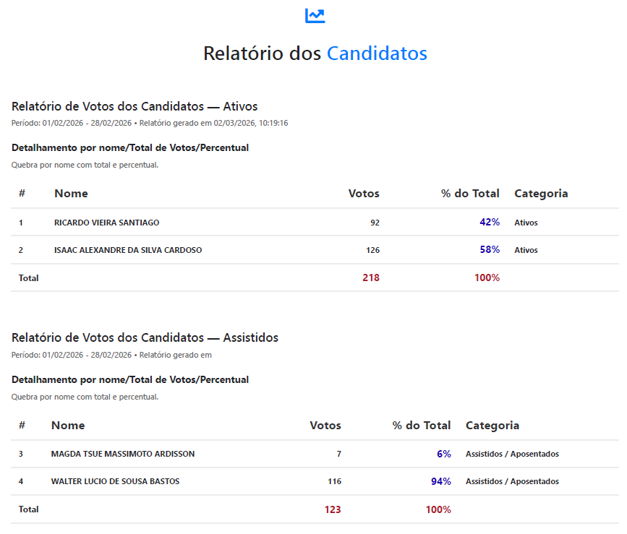Select the MAGDA TSUE MASSIMOTO ARDISSON row

click(x=122, y=454)
